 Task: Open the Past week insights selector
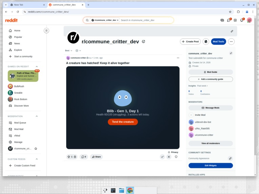pos(202,86)
